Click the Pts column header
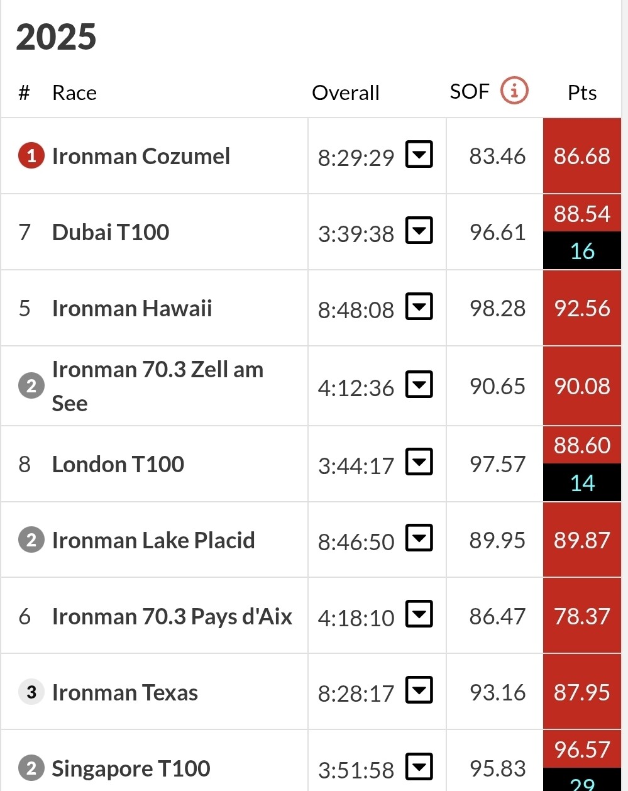Screen dimensions: 628x791 (x=581, y=92)
